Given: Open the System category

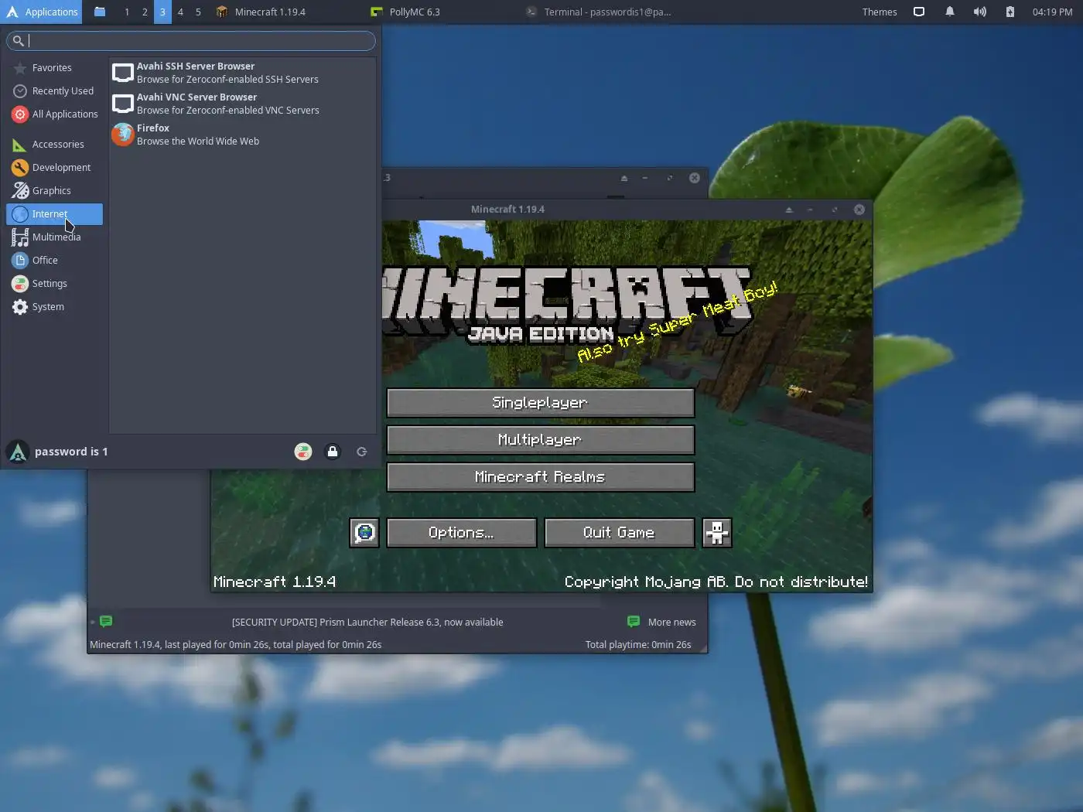Looking at the screenshot, I should click(54, 307).
